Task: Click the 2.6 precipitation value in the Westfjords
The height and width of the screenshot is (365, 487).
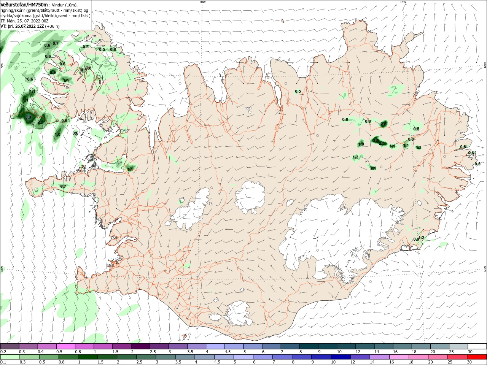Action: click(x=53, y=72)
